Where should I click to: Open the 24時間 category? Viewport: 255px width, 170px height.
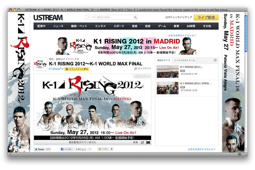191,26
